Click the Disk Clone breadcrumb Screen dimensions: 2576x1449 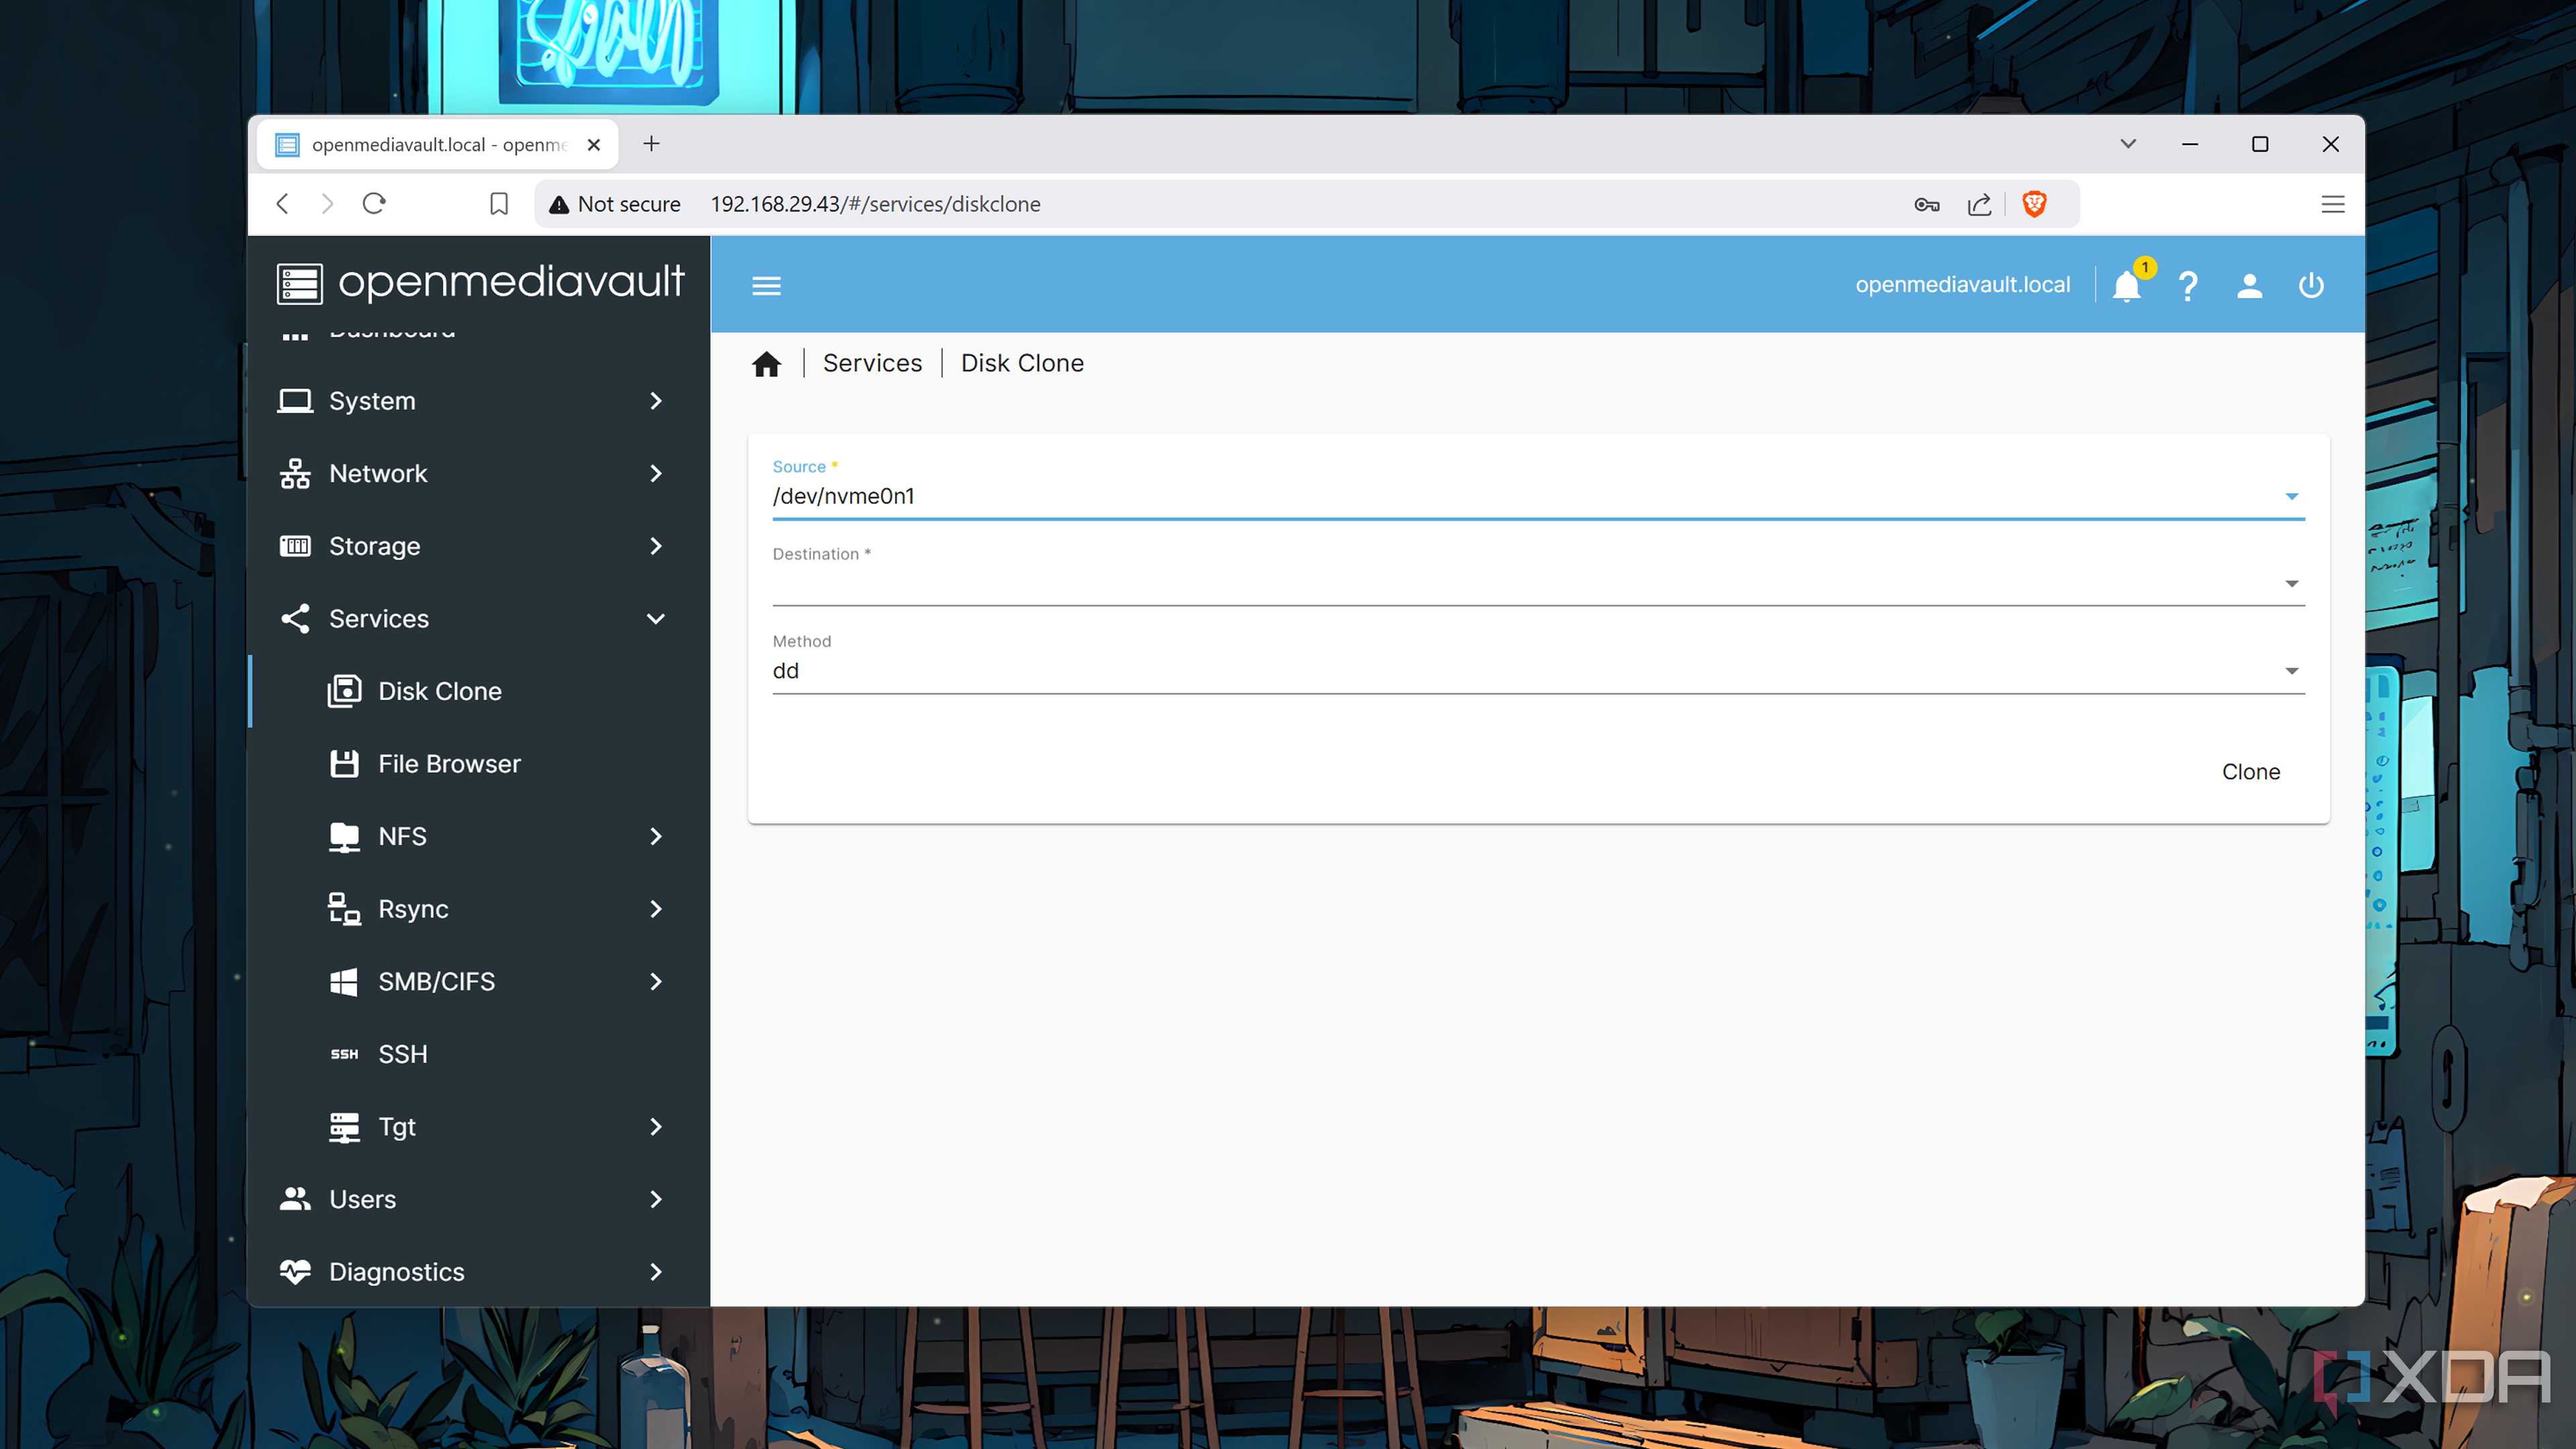click(x=1022, y=363)
